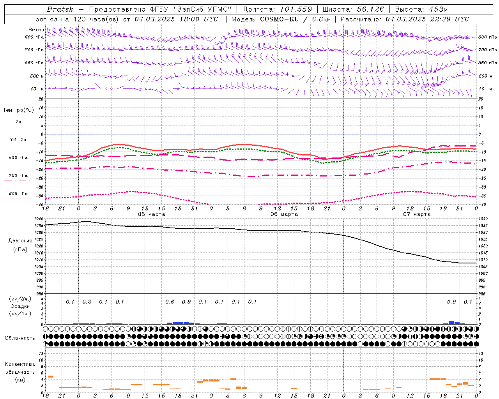Screen dimensions: 499x399
Task: Click the "(км)" convective cloud unit label
Action: (x=20, y=380)
